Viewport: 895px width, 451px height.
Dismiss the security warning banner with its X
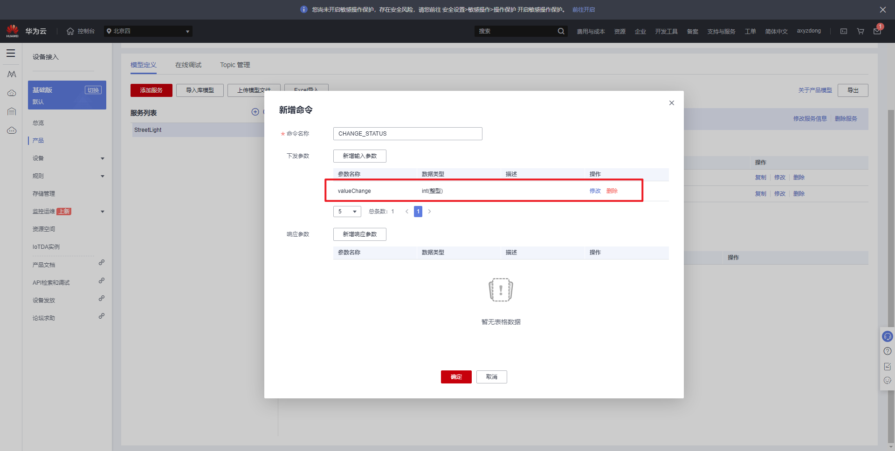tap(882, 10)
